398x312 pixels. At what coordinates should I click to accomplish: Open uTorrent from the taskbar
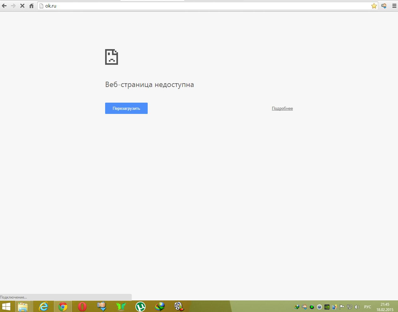(140, 306)
